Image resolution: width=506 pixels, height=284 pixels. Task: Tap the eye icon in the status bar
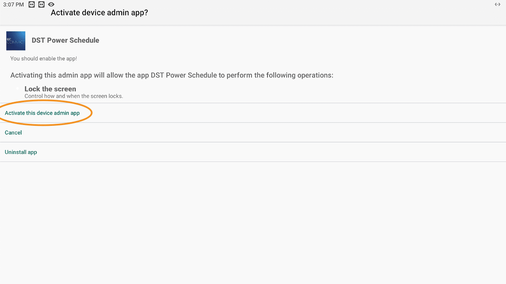pyautogui.click(x=51, y=5)
